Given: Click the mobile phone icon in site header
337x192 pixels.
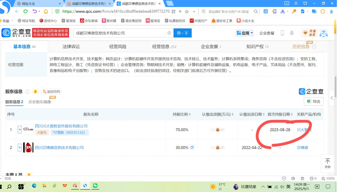Looking at the screenshot, I should [282, 33].
